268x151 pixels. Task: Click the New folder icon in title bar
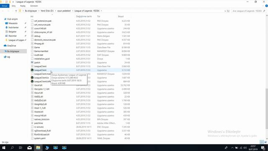tap(10, 2)
